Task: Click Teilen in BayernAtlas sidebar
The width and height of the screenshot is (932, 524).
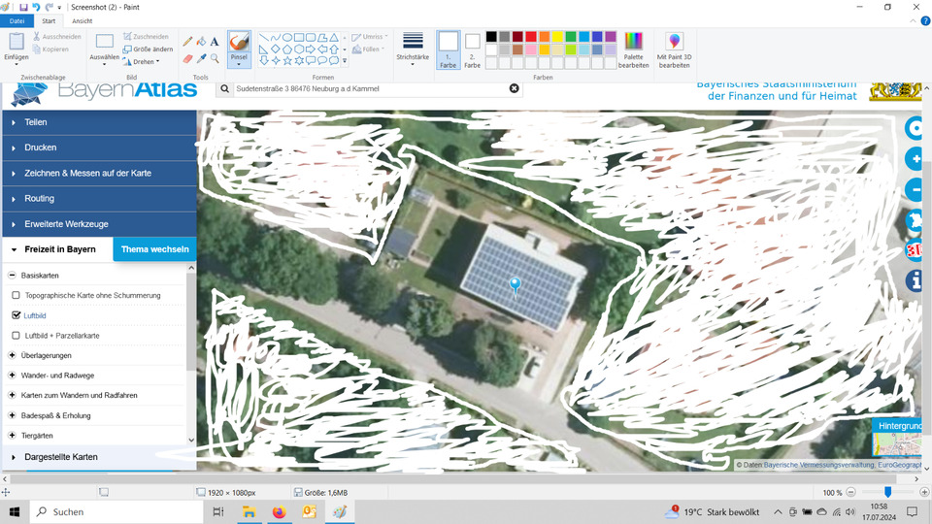Action: [x=99, y=122]
